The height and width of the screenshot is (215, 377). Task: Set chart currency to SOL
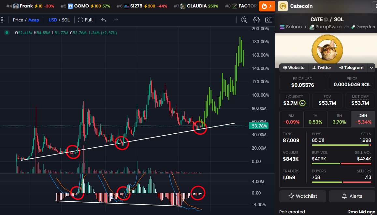pos(66,20)
